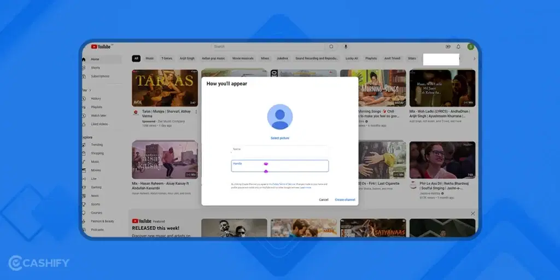This screenshot has height=280, width=560.
Task: Select the Sound Recording and Reproduction chip
Action: coord(317,59)
